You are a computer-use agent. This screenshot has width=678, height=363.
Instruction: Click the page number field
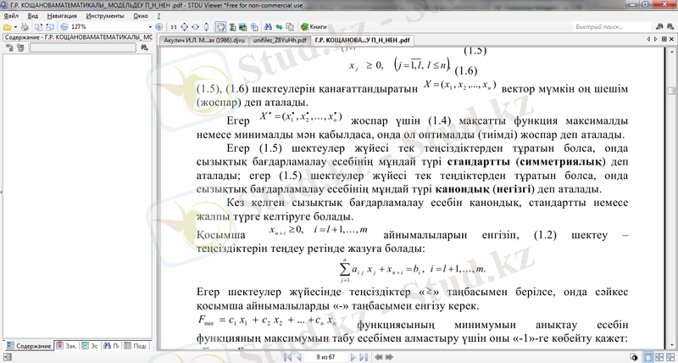327,358
